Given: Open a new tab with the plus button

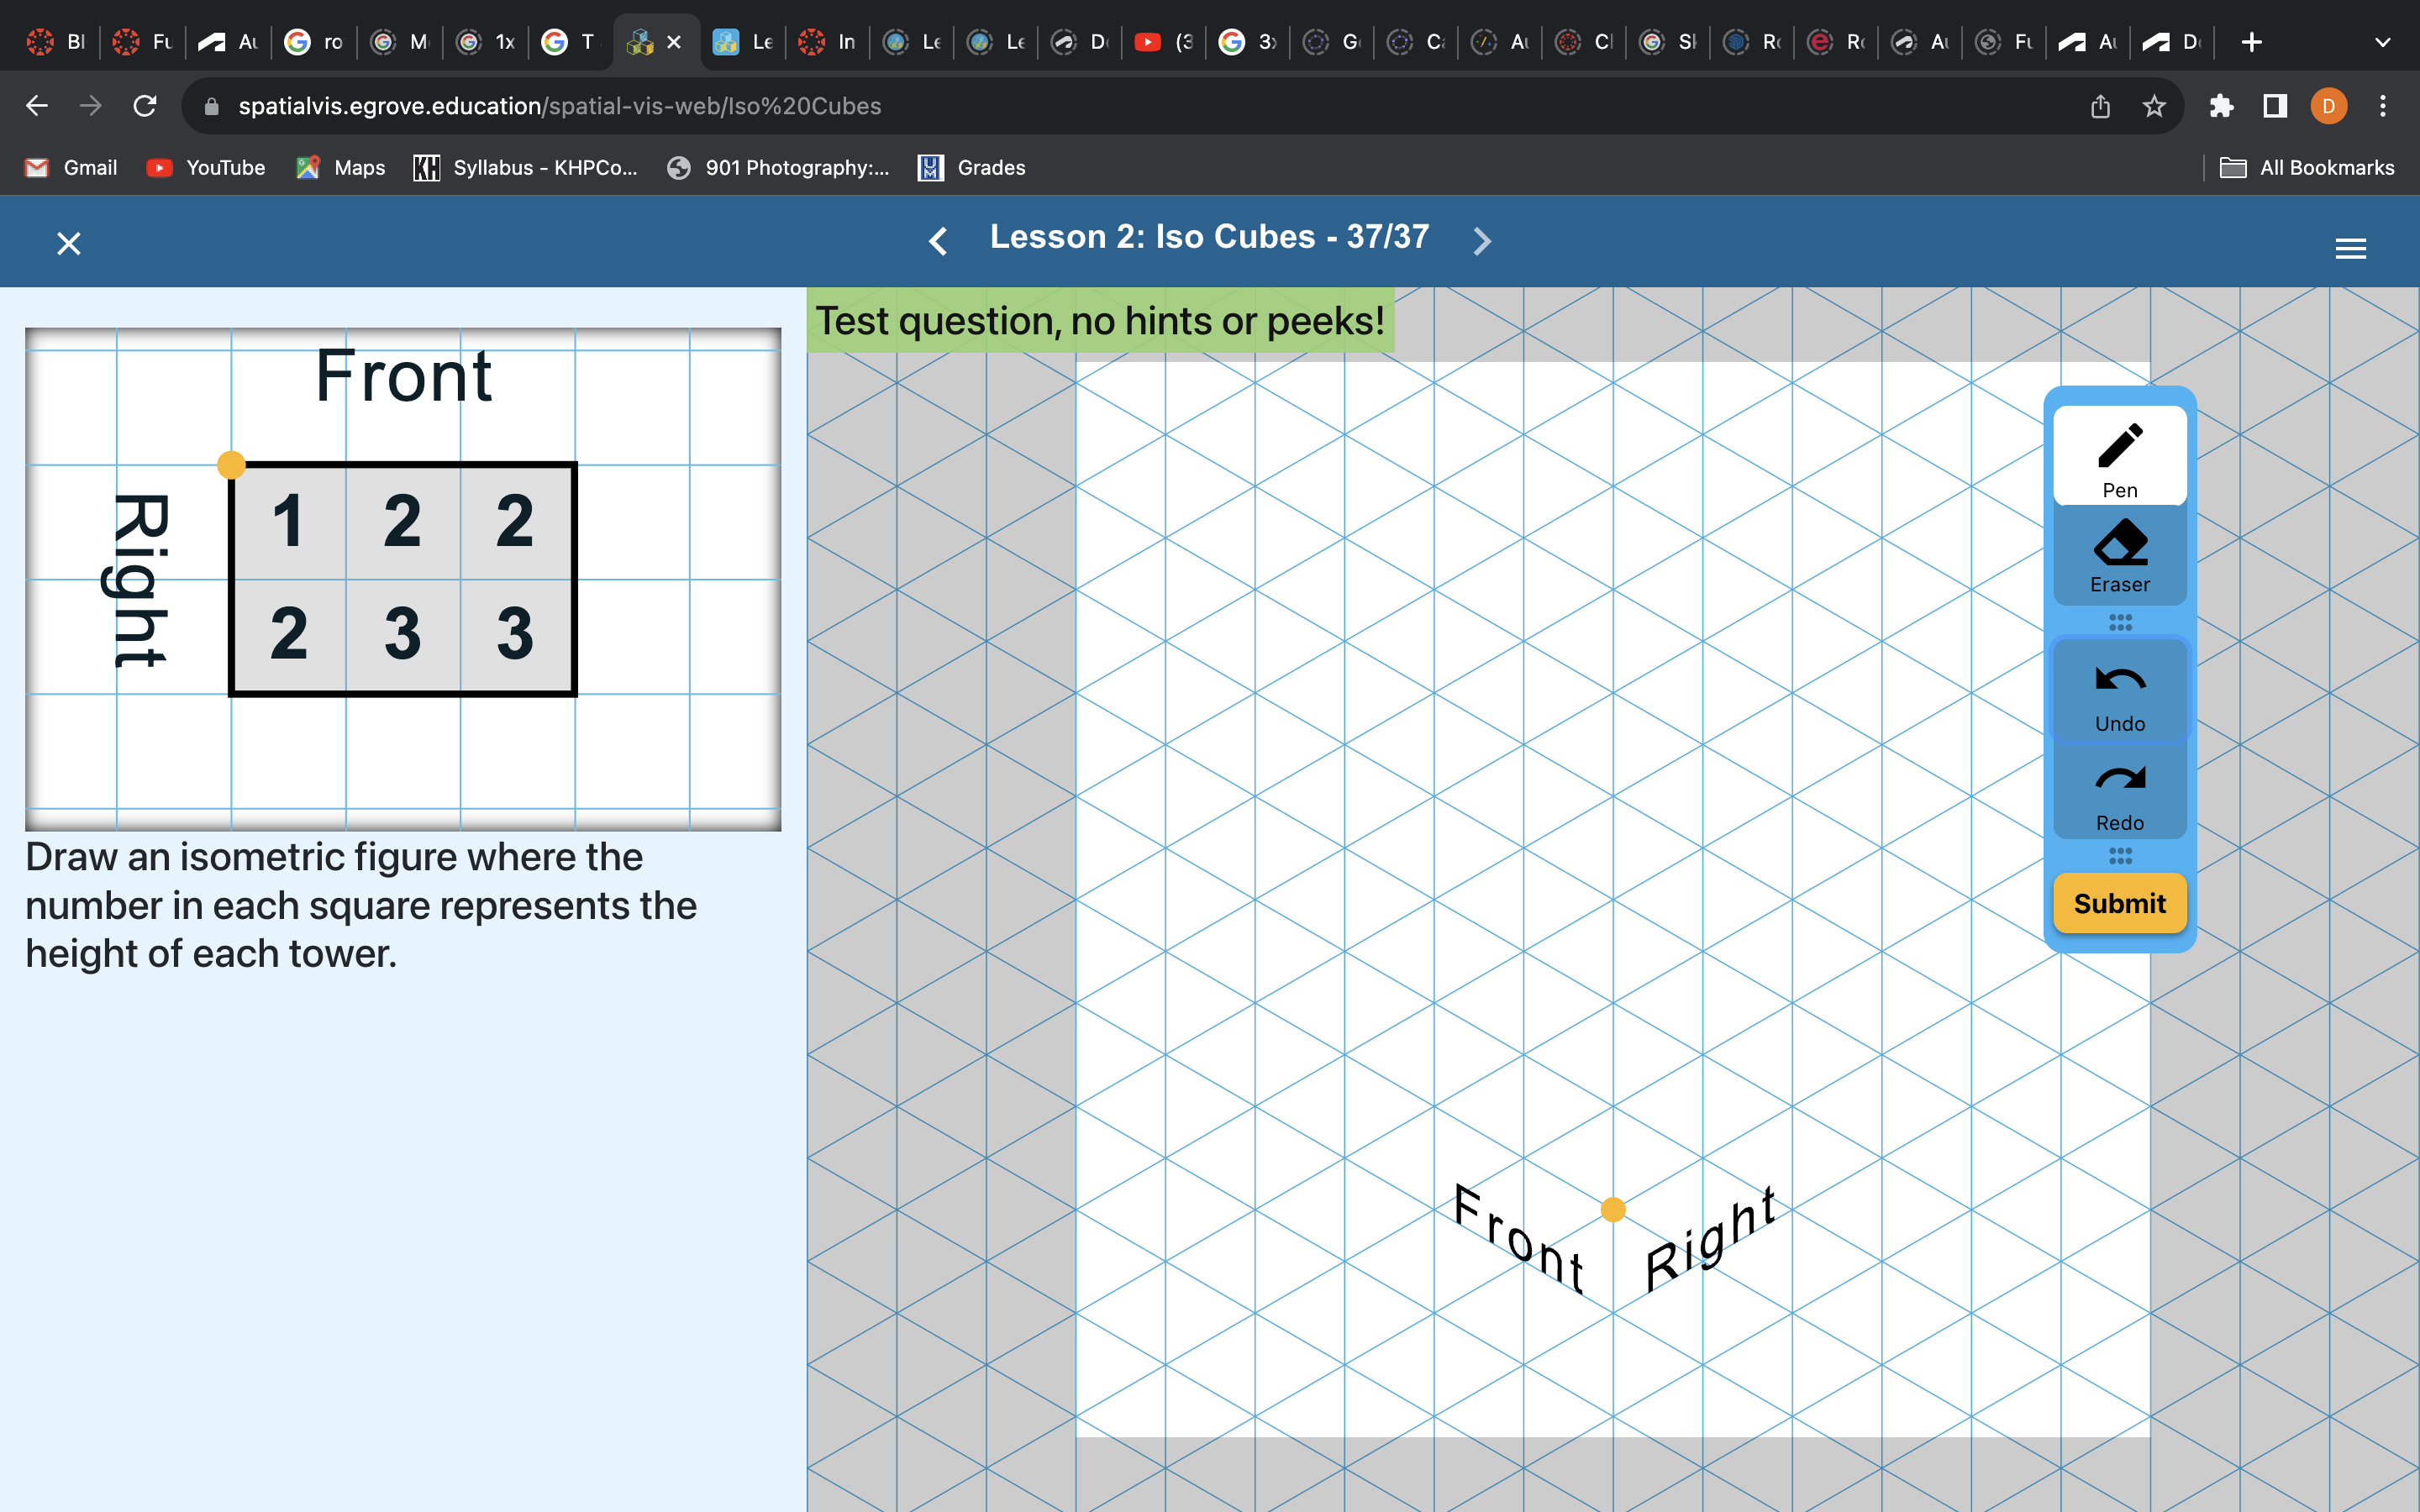Looking at the screenshot, I should pos(2250,42).
